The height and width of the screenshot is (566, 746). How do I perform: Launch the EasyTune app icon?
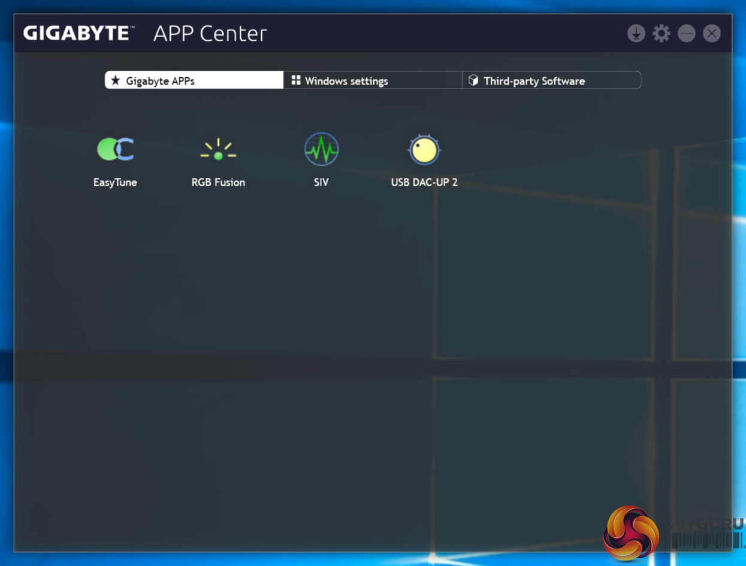tap(115, 149)
